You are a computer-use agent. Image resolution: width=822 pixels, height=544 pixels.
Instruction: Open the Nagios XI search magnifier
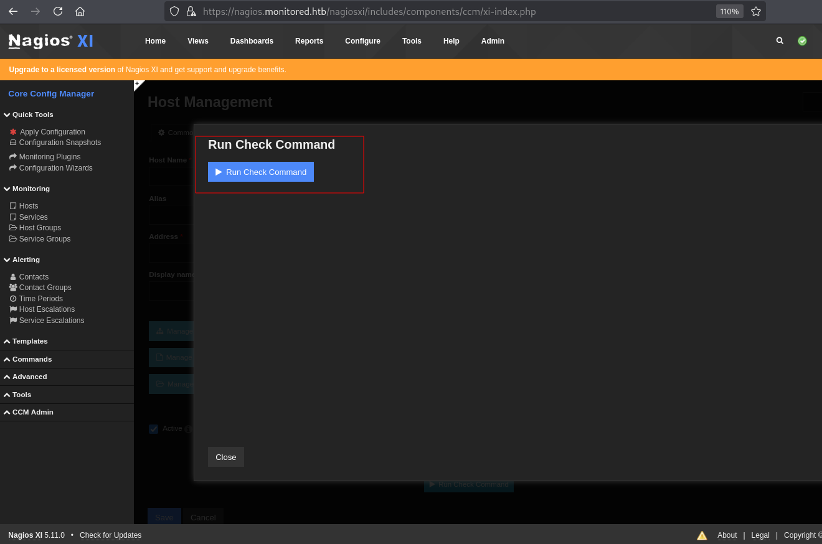(780, 40)
